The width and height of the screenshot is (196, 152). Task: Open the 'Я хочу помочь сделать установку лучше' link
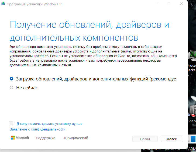49,124
